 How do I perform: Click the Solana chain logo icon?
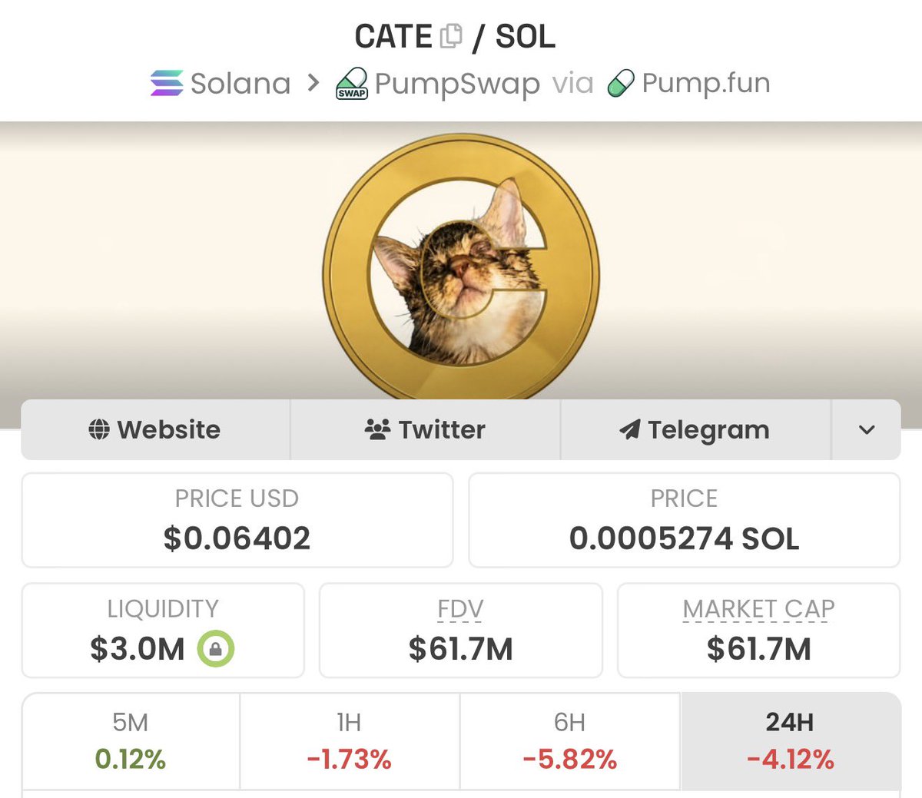[167, 83]
